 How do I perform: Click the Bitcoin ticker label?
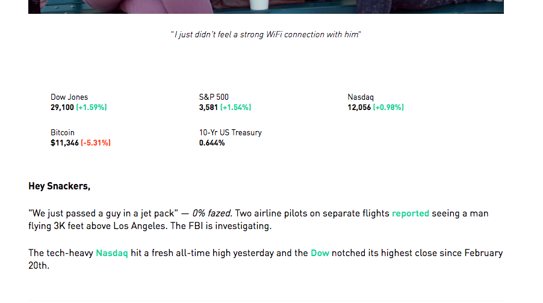(63, 132)
